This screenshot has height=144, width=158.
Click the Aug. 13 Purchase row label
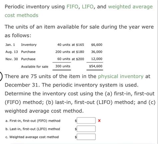coord(20,52)
